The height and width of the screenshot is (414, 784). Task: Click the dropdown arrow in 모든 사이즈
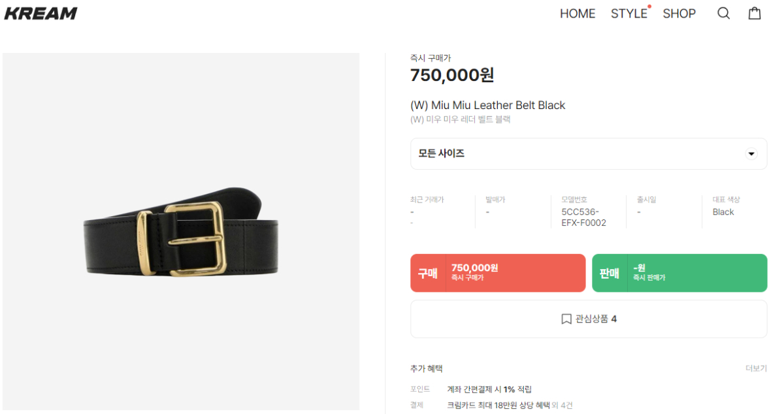coord(751,154)
